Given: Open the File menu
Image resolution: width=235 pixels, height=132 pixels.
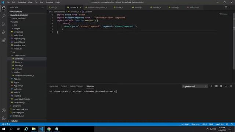Looking at the screenshot, I should point(8,3).
